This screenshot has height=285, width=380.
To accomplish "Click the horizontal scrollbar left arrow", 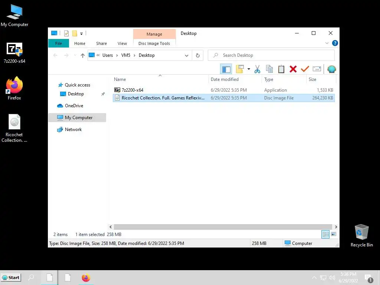I will click(111, 227).
